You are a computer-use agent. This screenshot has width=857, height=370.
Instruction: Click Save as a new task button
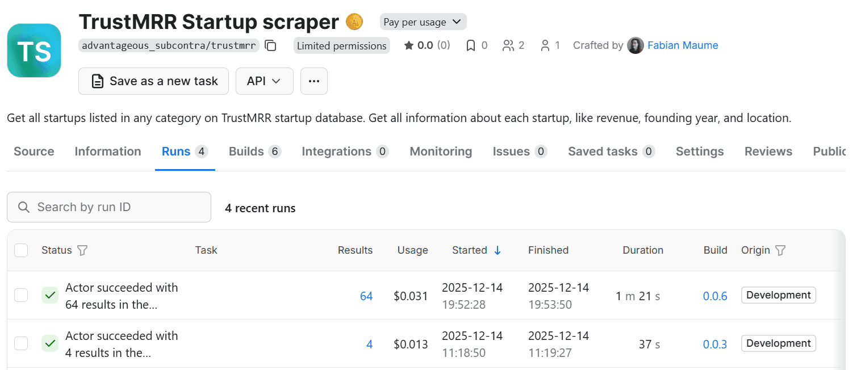click(153, 81)
